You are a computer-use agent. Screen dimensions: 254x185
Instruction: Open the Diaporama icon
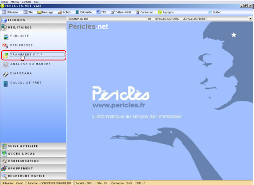[6, 74]
